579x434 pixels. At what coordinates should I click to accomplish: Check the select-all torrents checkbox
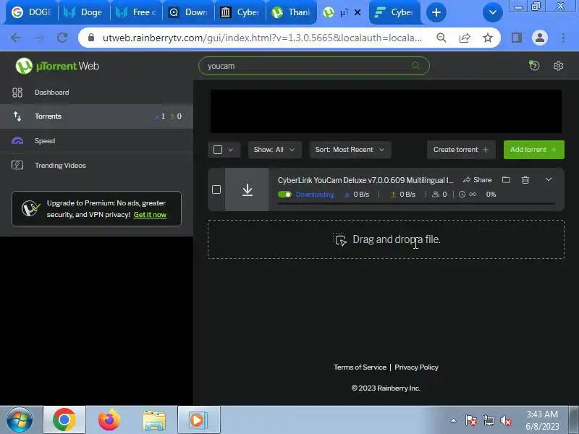click(218, 150)
